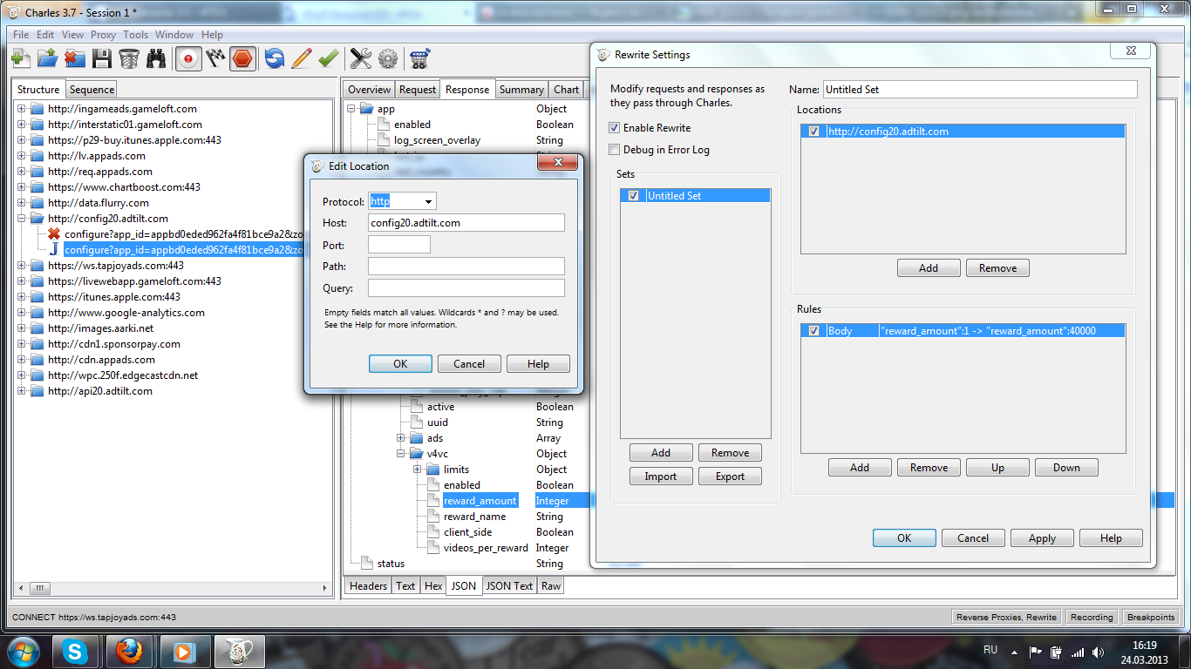Click the green checkmark Validate icon
The image size is (1191, 669).
[329, 58]
